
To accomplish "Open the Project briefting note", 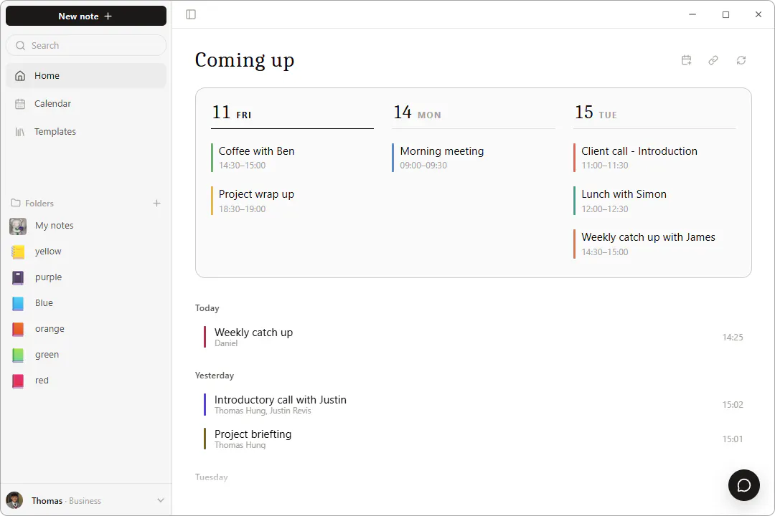I will point(474,439).
